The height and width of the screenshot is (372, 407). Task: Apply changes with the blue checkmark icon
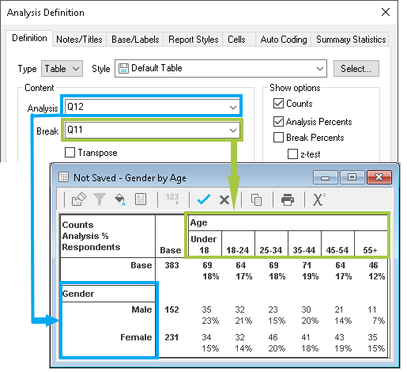coord(203,199)
